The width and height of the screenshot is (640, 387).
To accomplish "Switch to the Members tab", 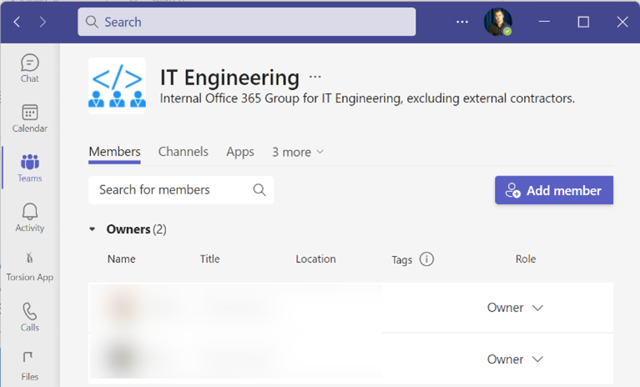I will (114, 152).
